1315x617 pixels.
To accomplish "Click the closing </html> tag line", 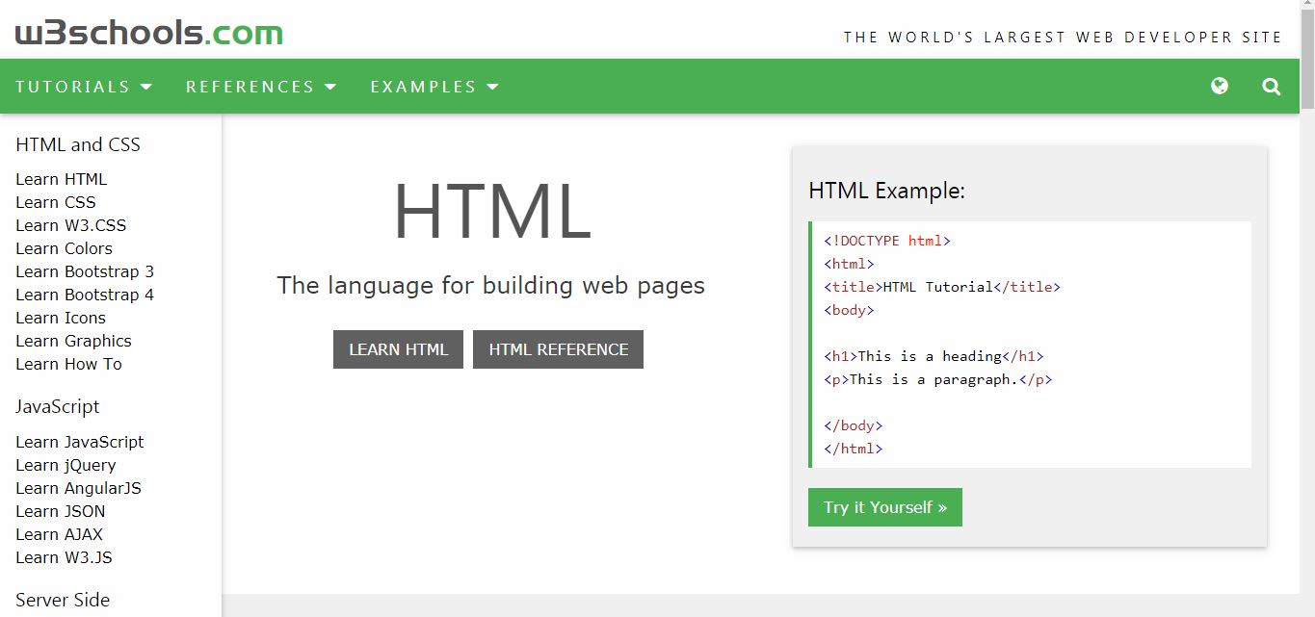I will click(x=854, y=449).
